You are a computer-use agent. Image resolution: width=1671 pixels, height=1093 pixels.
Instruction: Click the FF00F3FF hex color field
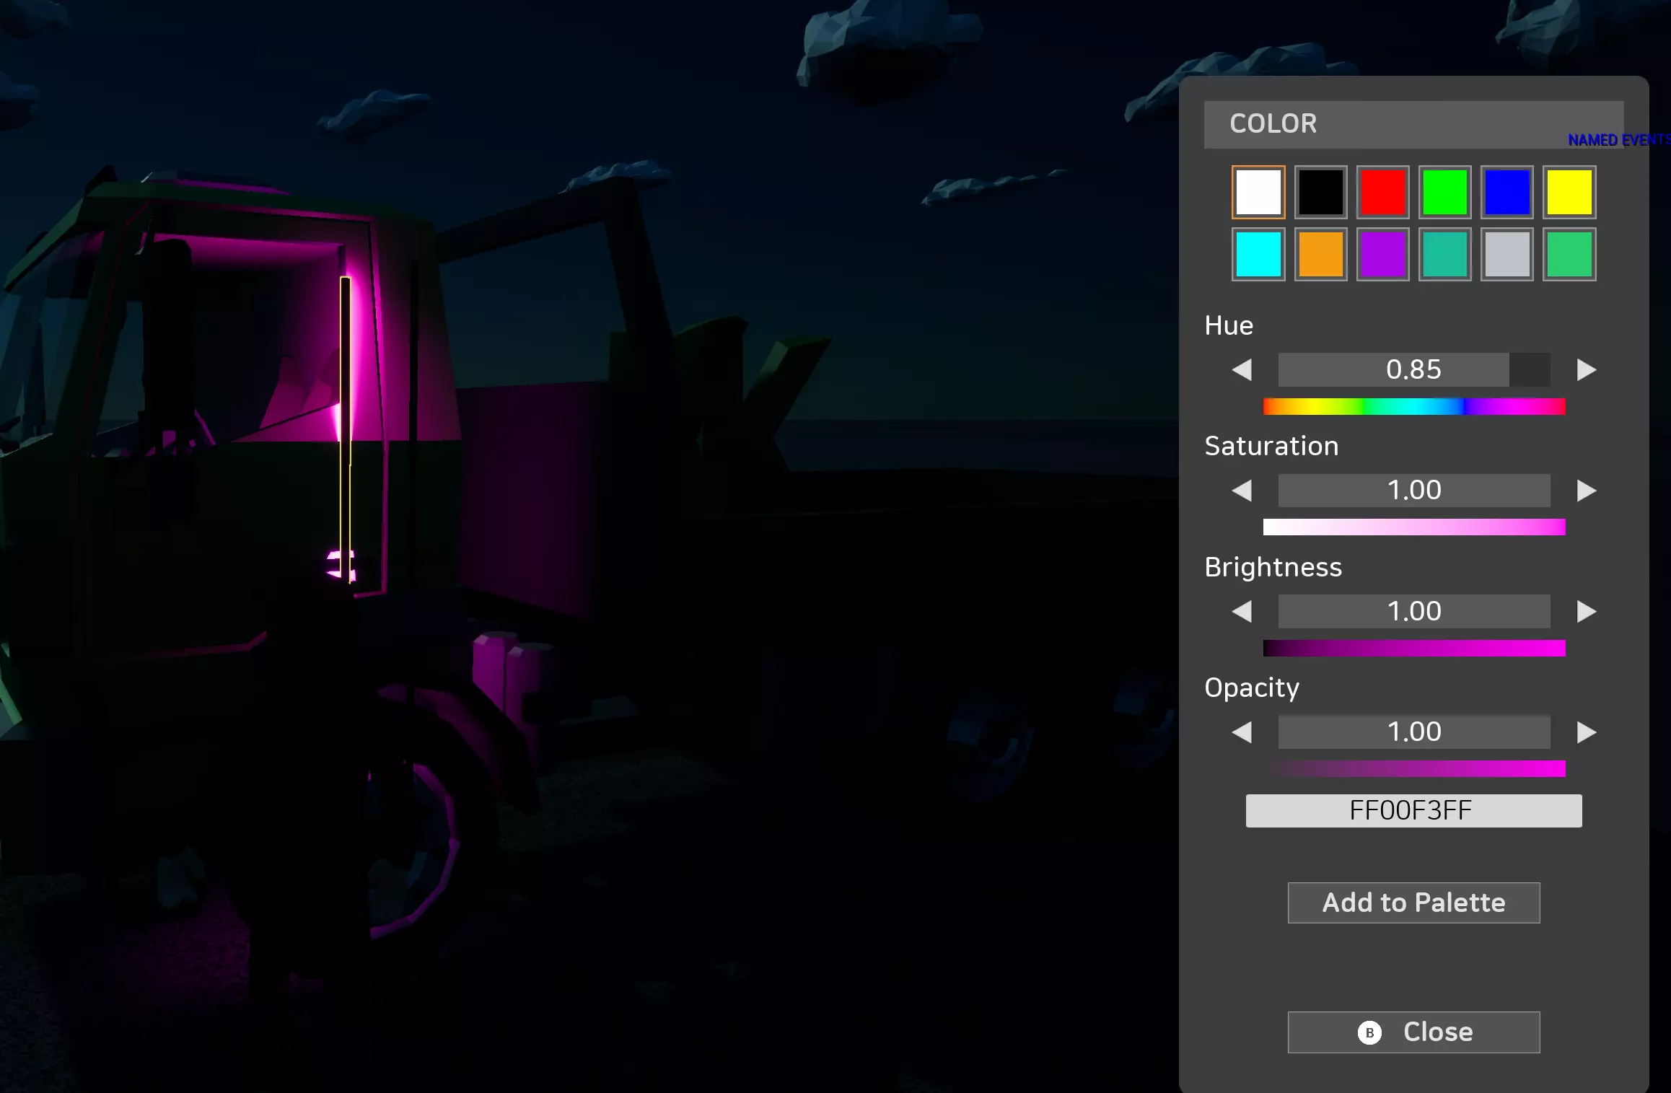tap(1413, 811)
